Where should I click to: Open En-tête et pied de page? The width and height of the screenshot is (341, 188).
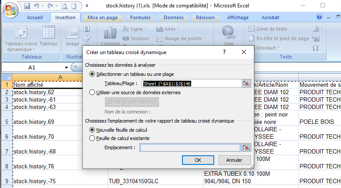[x=279, y=38]
